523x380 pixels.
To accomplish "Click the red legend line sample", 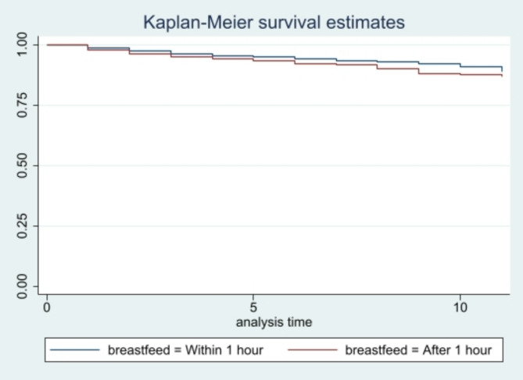I will click(312, 350).
